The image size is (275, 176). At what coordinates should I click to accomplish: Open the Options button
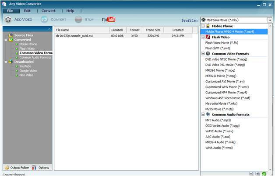click(41, 167)
